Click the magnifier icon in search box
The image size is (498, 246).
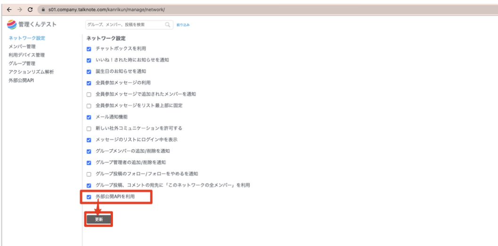[167, 24]
